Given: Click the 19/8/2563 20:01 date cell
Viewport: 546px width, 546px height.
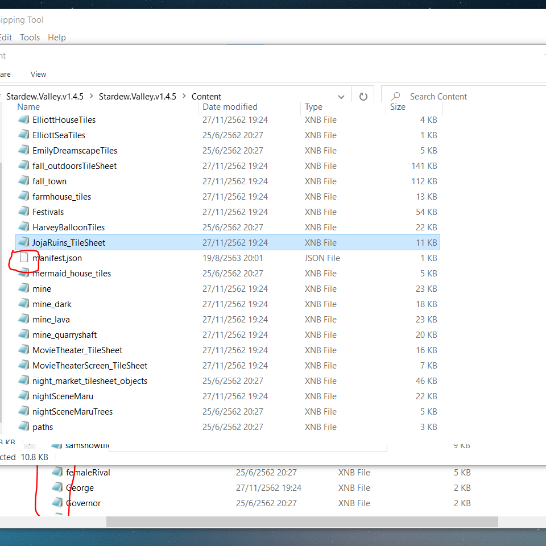Looking at the screenshot, I should point(233,258).
